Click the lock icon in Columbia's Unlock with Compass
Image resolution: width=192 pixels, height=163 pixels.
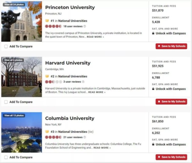pyautogui.click(x=153, y=144)
